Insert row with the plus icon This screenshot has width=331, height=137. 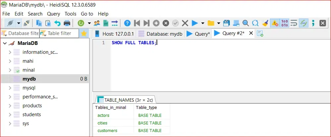(156, 23)
